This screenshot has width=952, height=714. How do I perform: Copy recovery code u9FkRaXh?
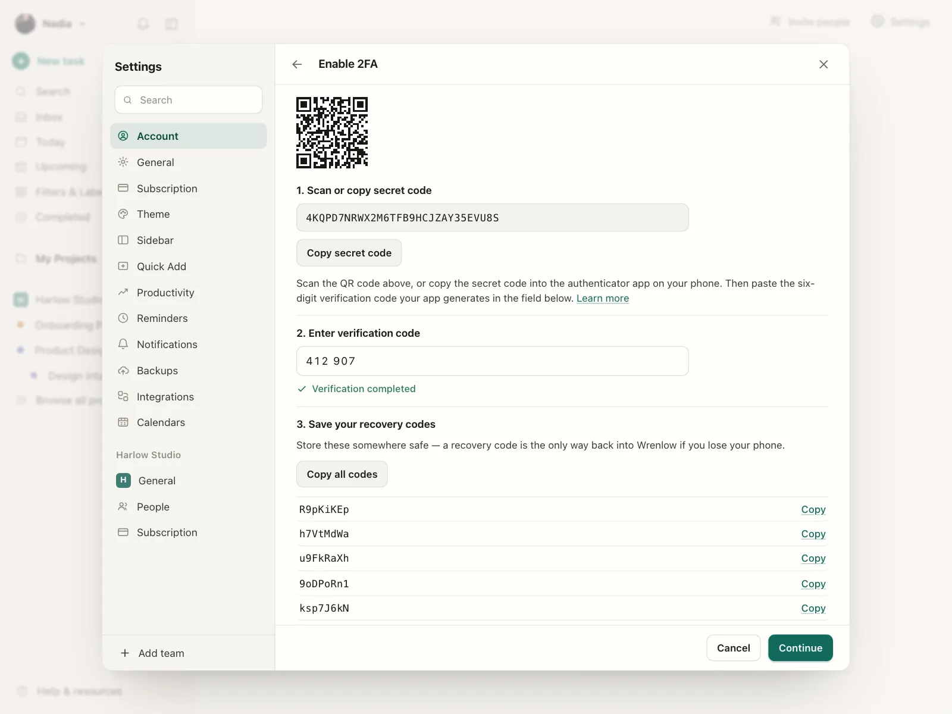pyautogui.click(x=813, y=558)
